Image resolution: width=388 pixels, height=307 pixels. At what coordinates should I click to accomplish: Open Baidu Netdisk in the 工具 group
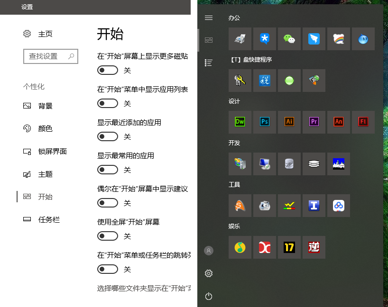[339, 206]
